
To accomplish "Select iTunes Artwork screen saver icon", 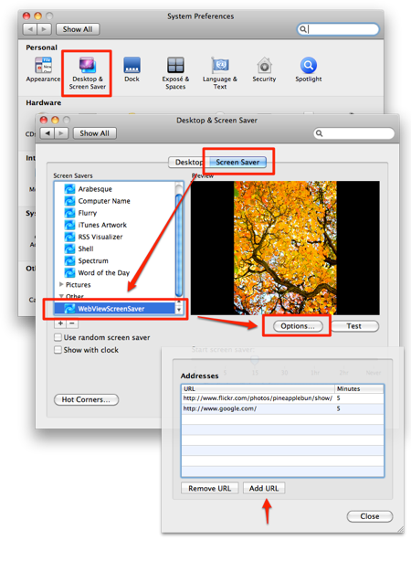I will click(69, 225).
